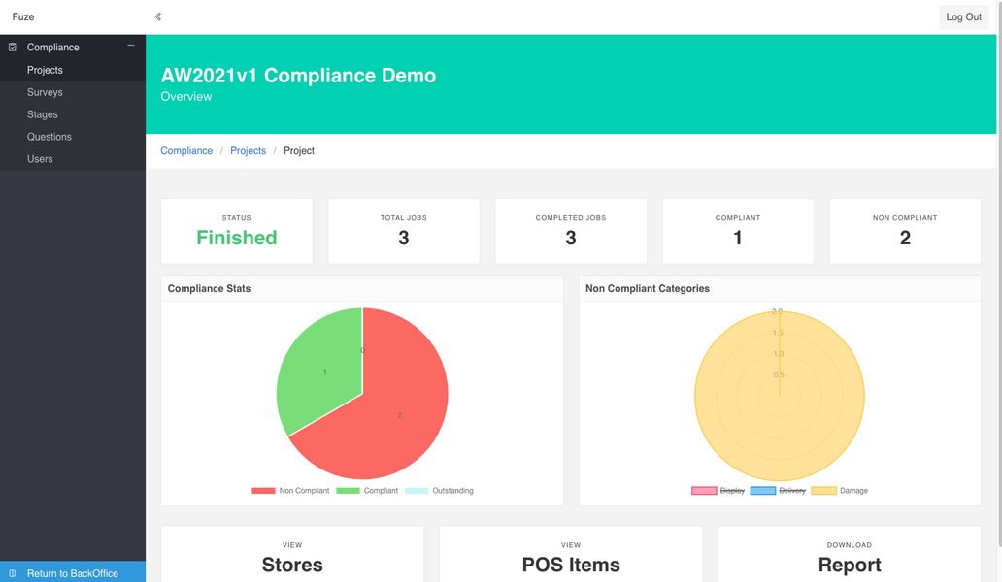Click the Compliance clipboard icon in sidebar
Screen dimensions: 1002x582
[13, 48]
